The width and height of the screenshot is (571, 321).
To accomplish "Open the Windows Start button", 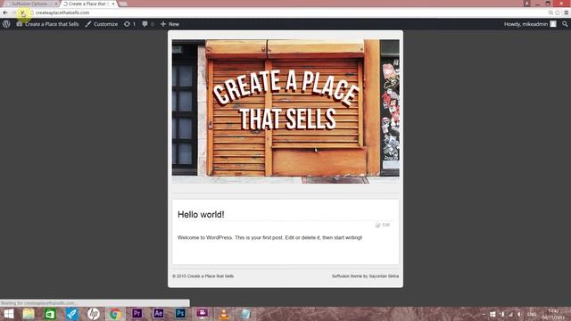I will click(8, 314).
